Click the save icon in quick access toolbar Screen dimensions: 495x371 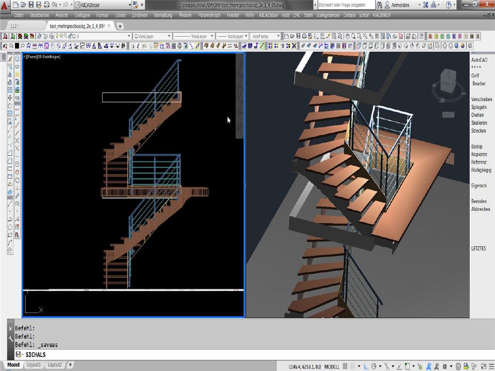31,5
